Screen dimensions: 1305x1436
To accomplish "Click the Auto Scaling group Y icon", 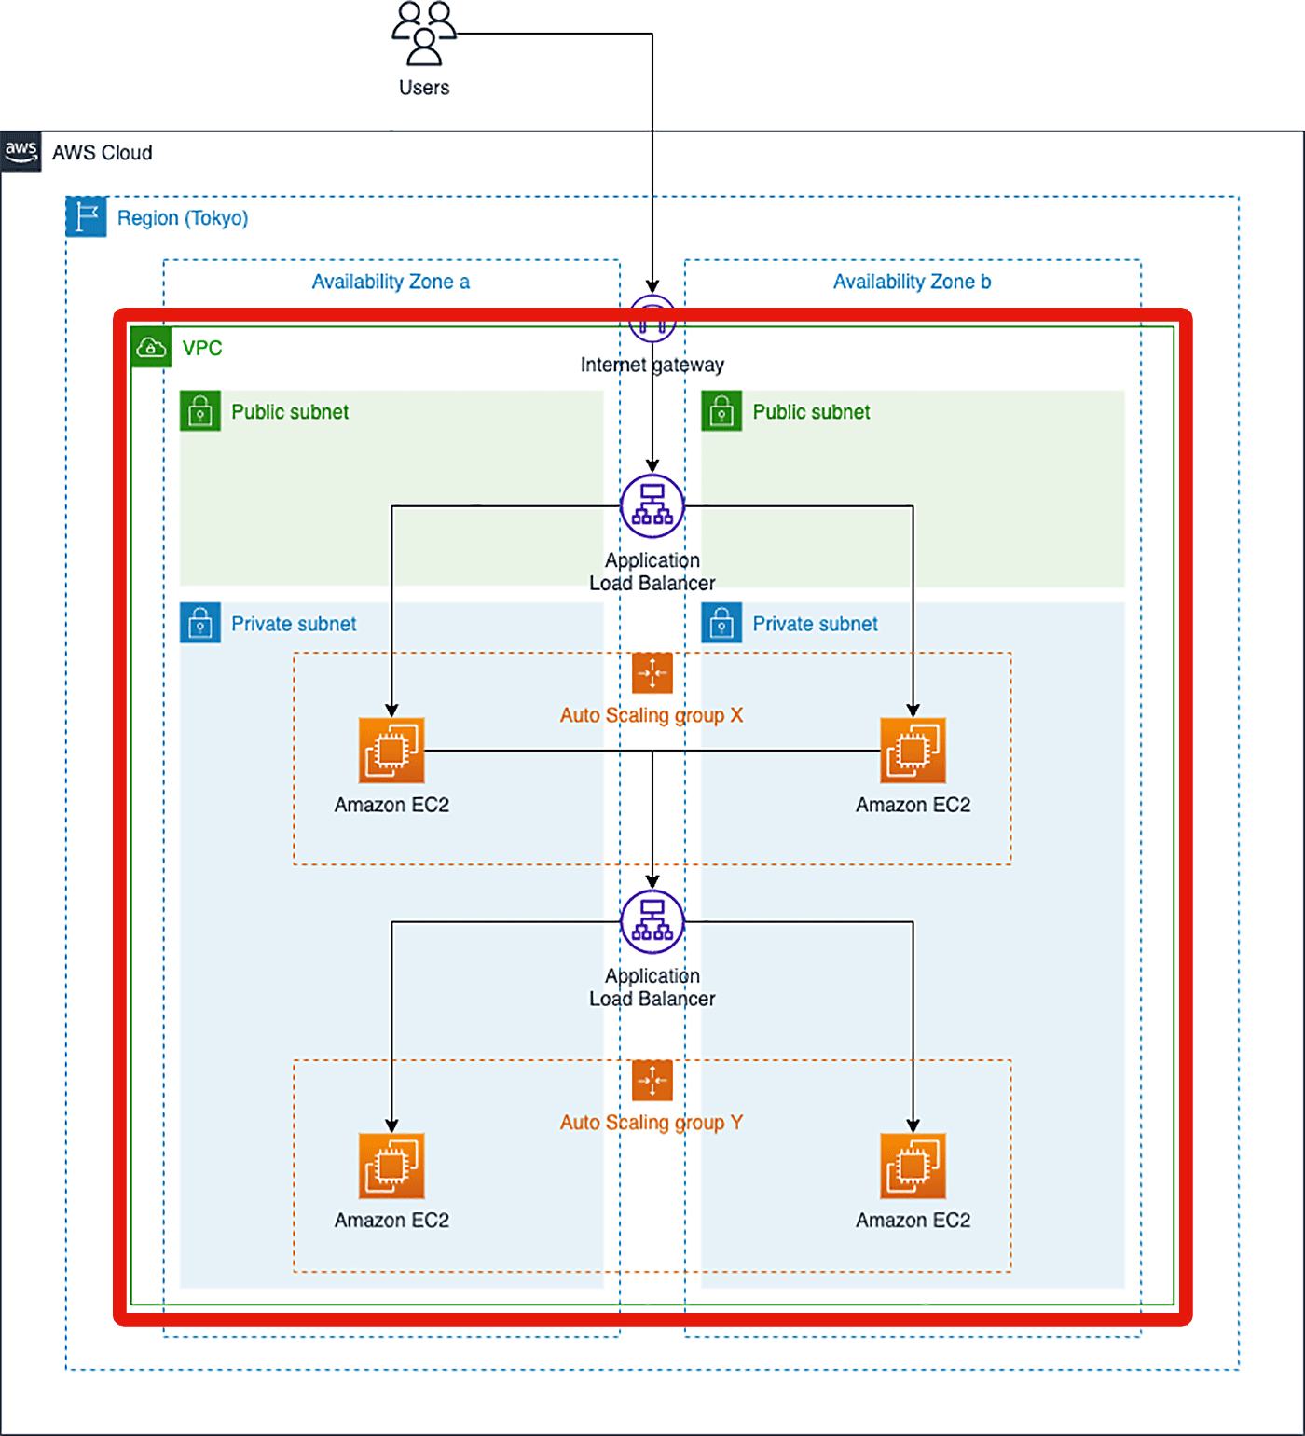I will (652, 1081).
